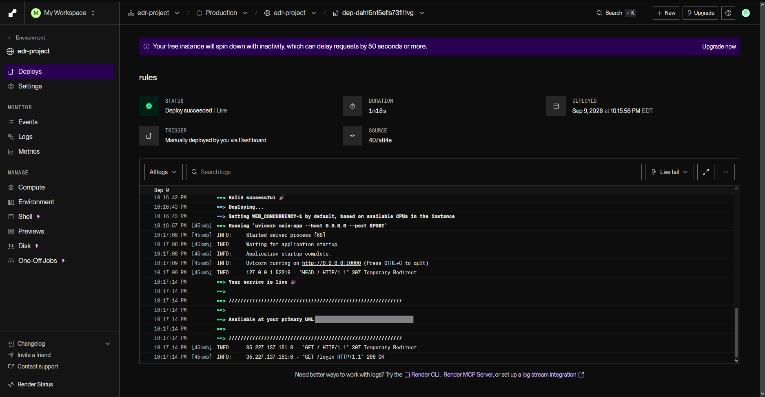Click the Changelog icon

point(11,344)
